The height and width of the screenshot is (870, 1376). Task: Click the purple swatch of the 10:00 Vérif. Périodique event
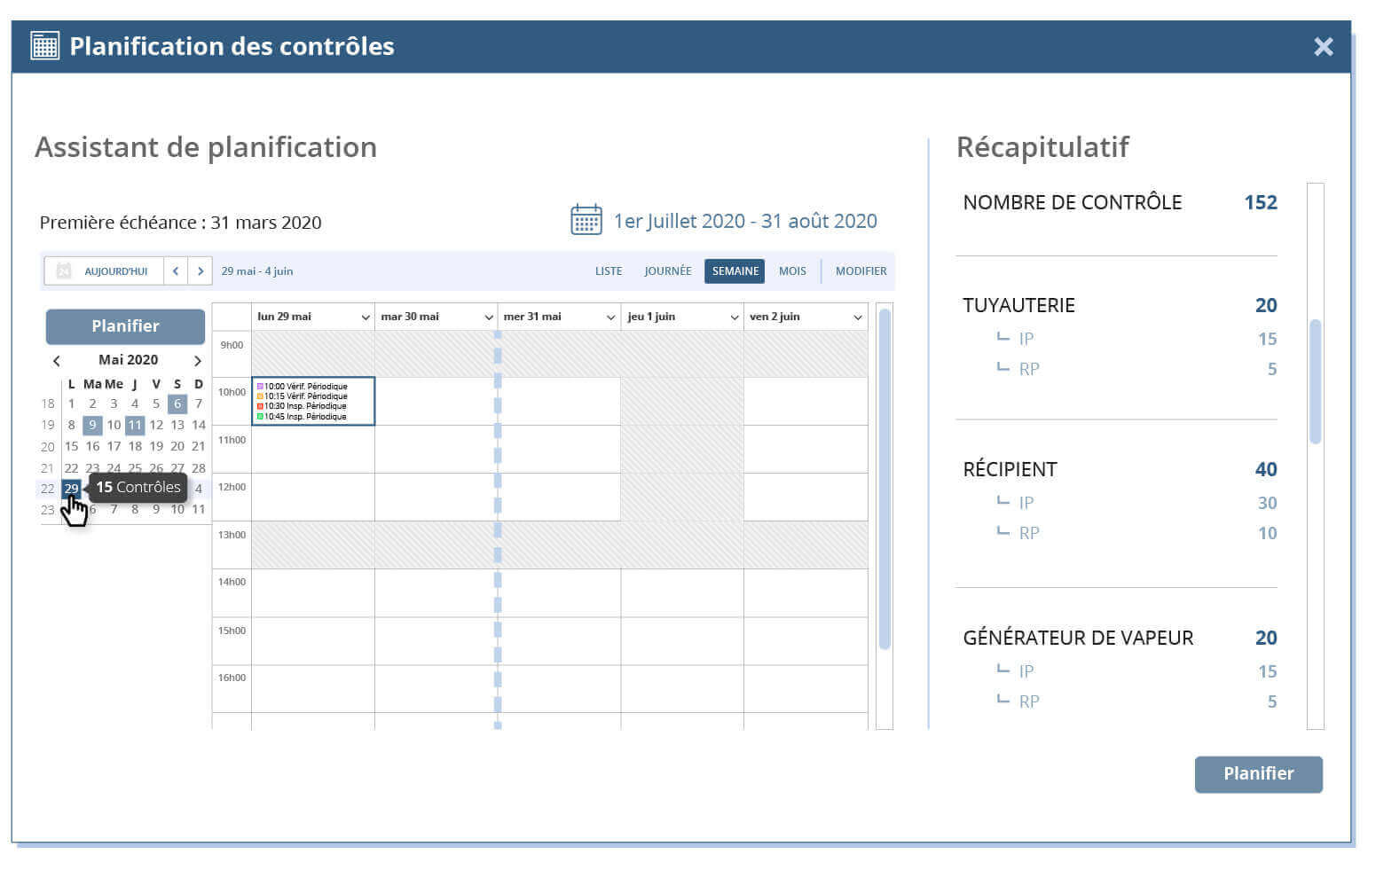tap(260, 386)
